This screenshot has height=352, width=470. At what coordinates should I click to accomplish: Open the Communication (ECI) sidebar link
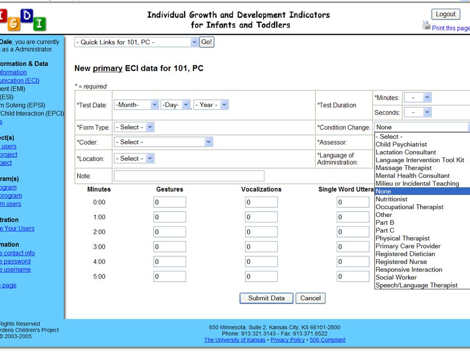(20, 81)
